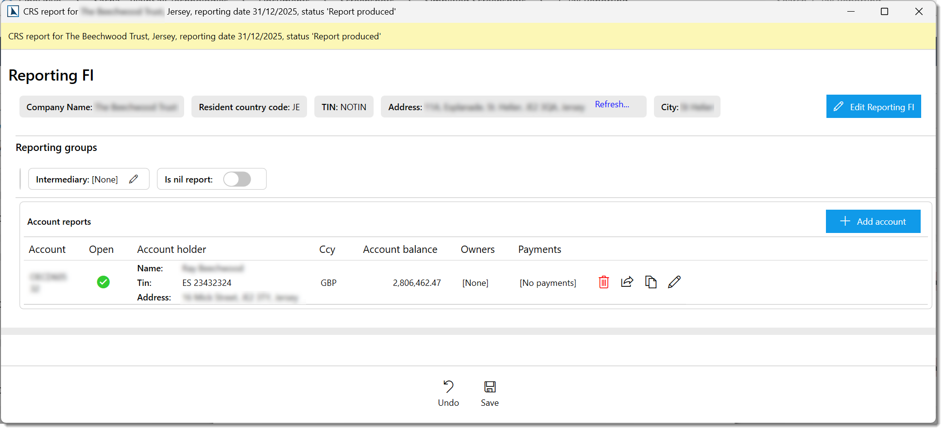944x431 pixels.
Task: Click the share/export icon in account row
Action: point(627,282)
